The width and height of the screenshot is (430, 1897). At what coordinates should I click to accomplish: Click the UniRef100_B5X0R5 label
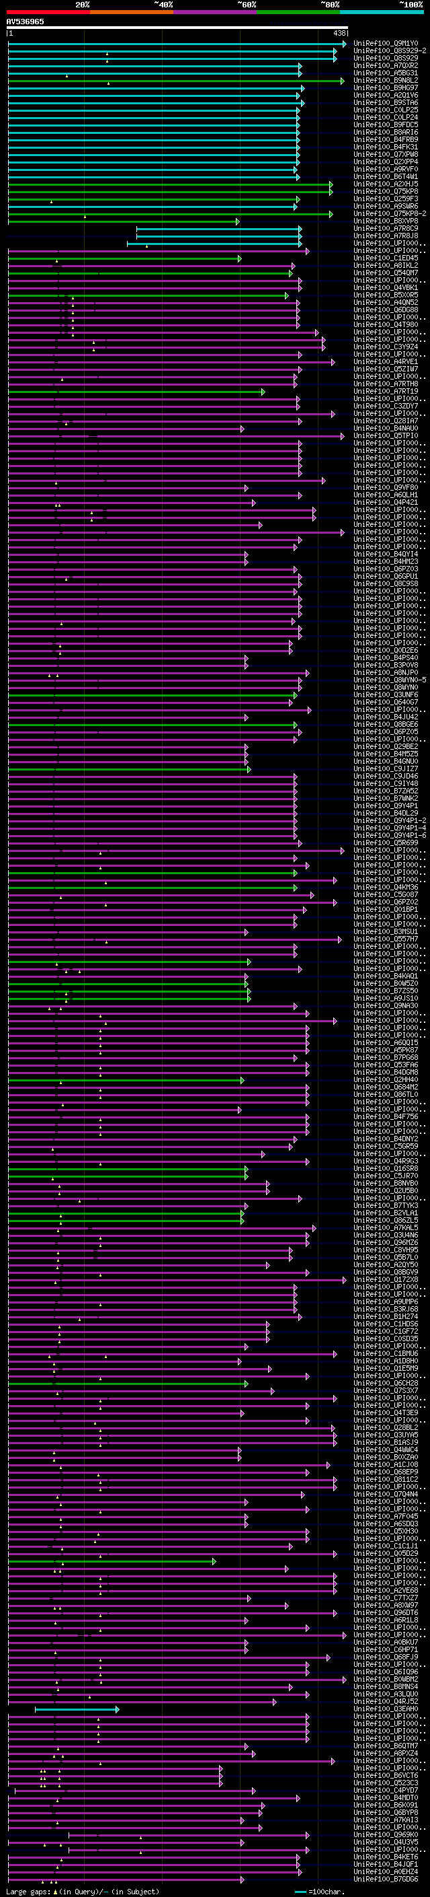386,295
